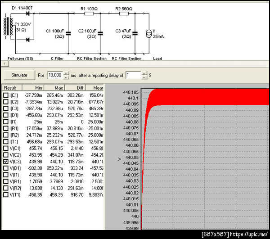Screen dimensions: 270x239
Task: Click the Fullwave (SS) section label
Action: click(20, 59)
